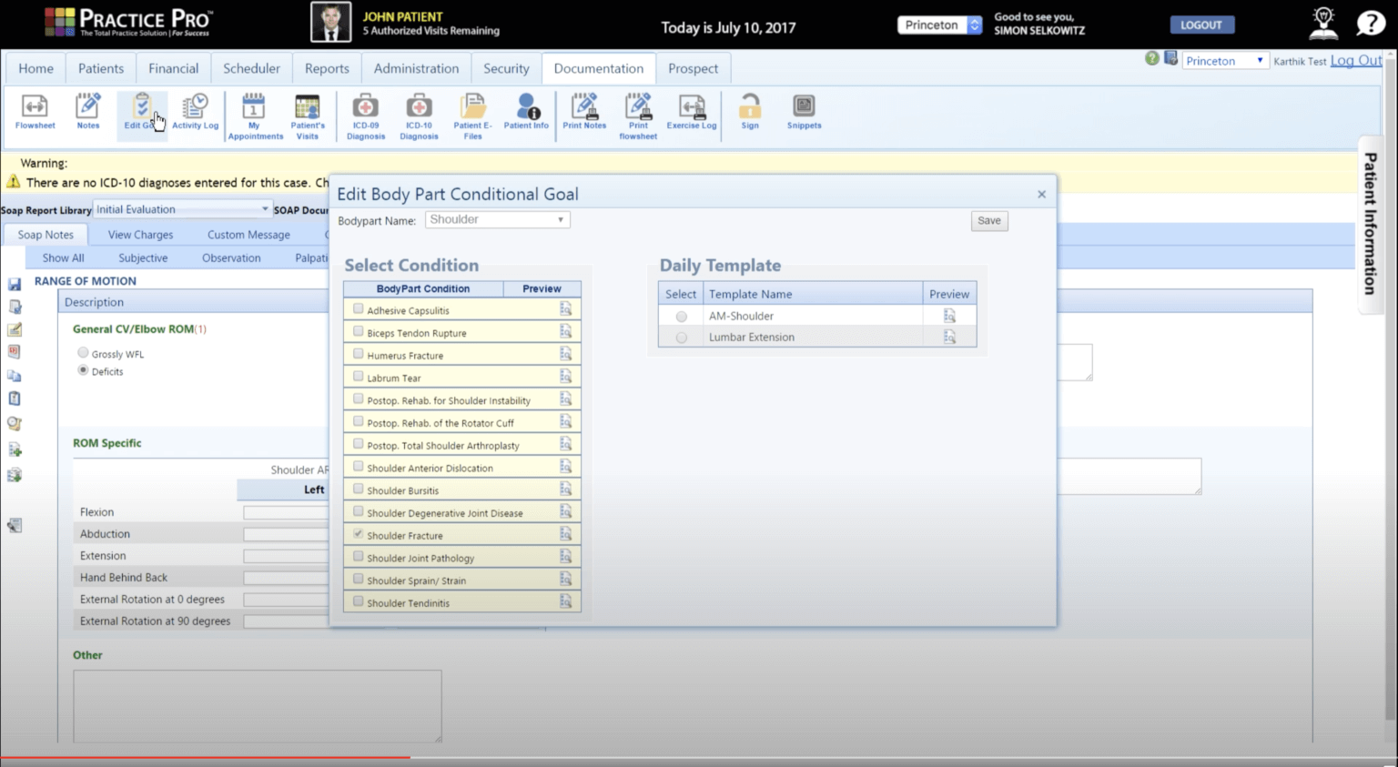Select the Lumbar Extension radio button
The width and height of the screenshot is (1398, 767).
(x=681, y=338)
